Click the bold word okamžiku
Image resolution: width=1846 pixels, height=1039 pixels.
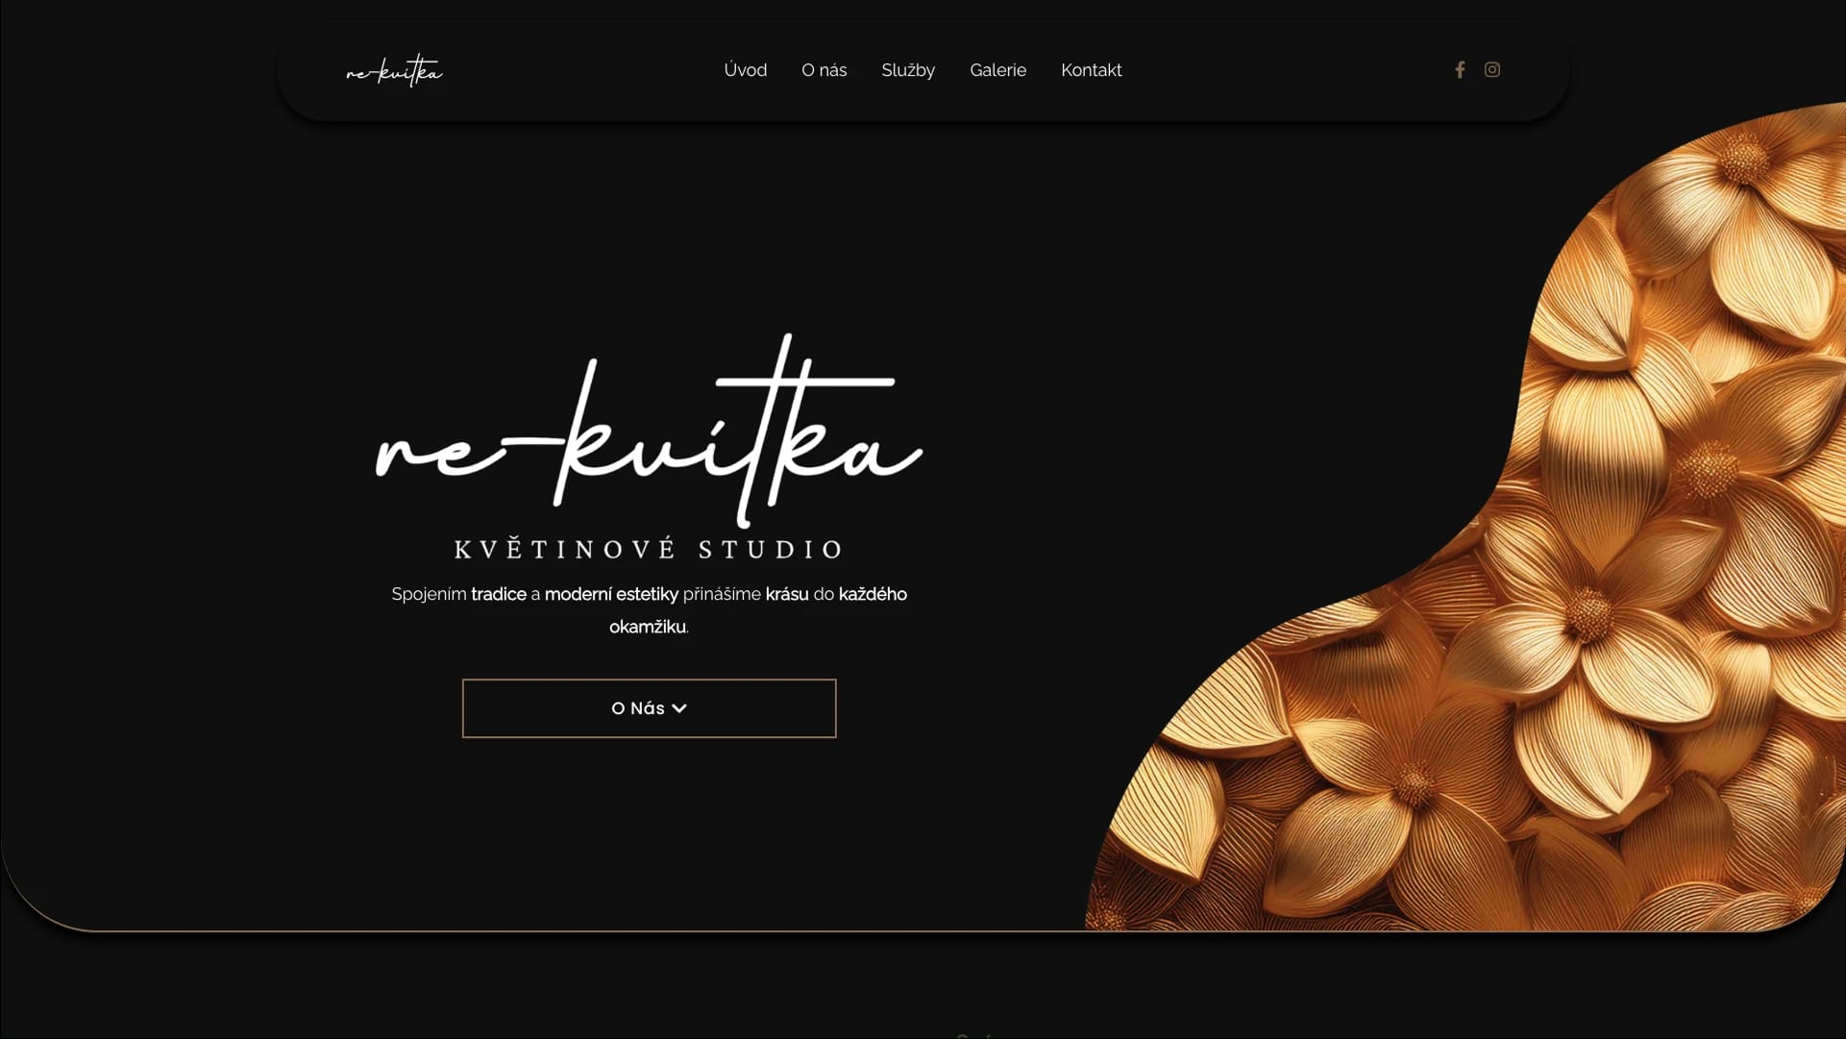[648, 627]
